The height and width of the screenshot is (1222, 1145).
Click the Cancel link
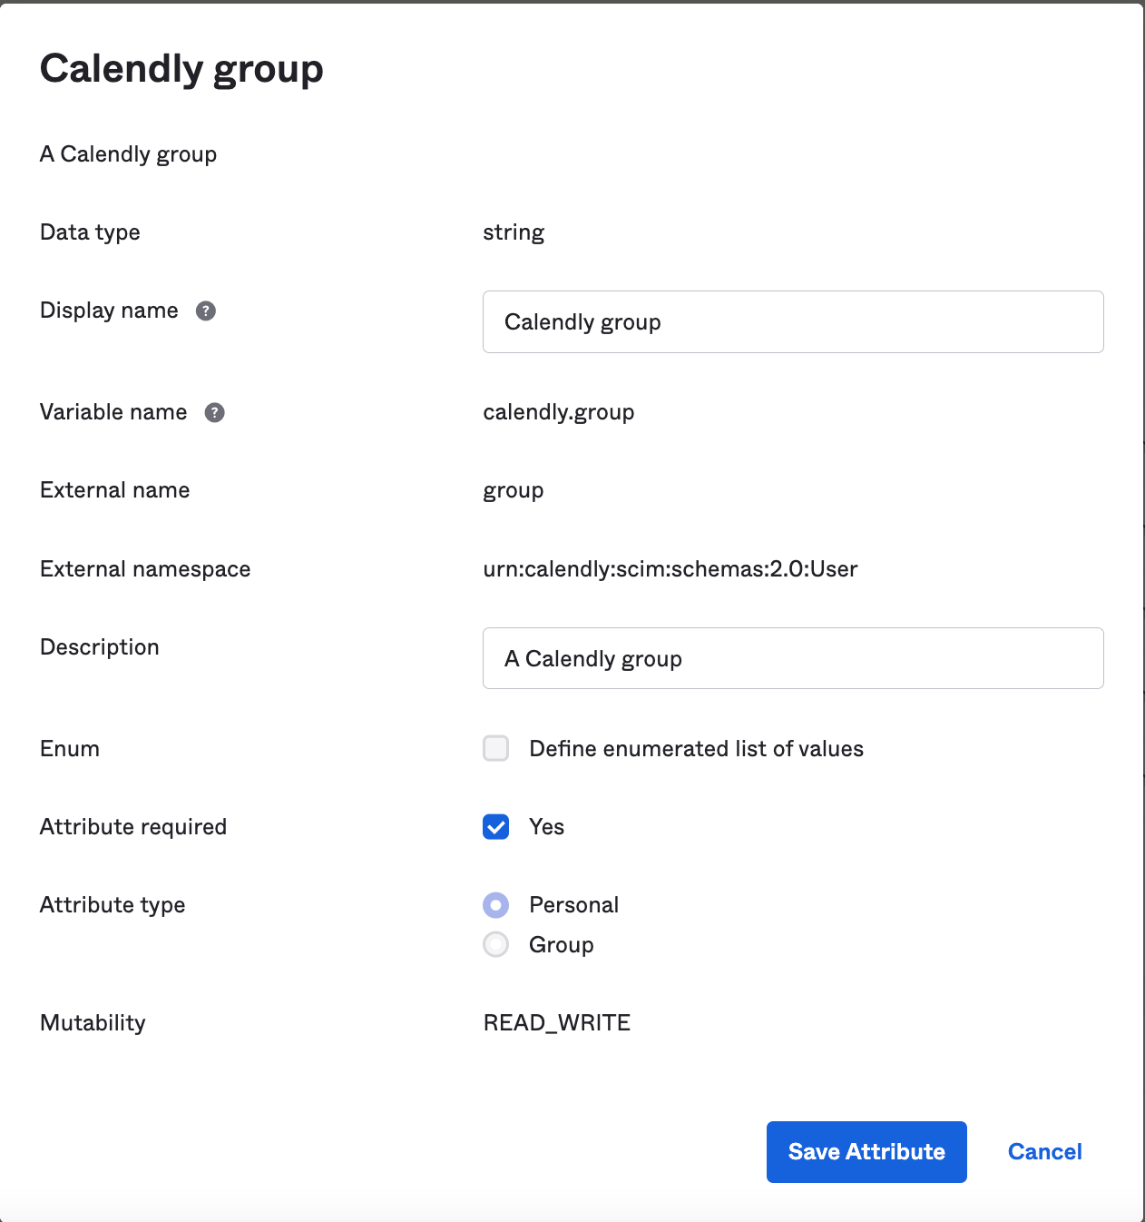pyautogui.click(x=1044, y=1152)
